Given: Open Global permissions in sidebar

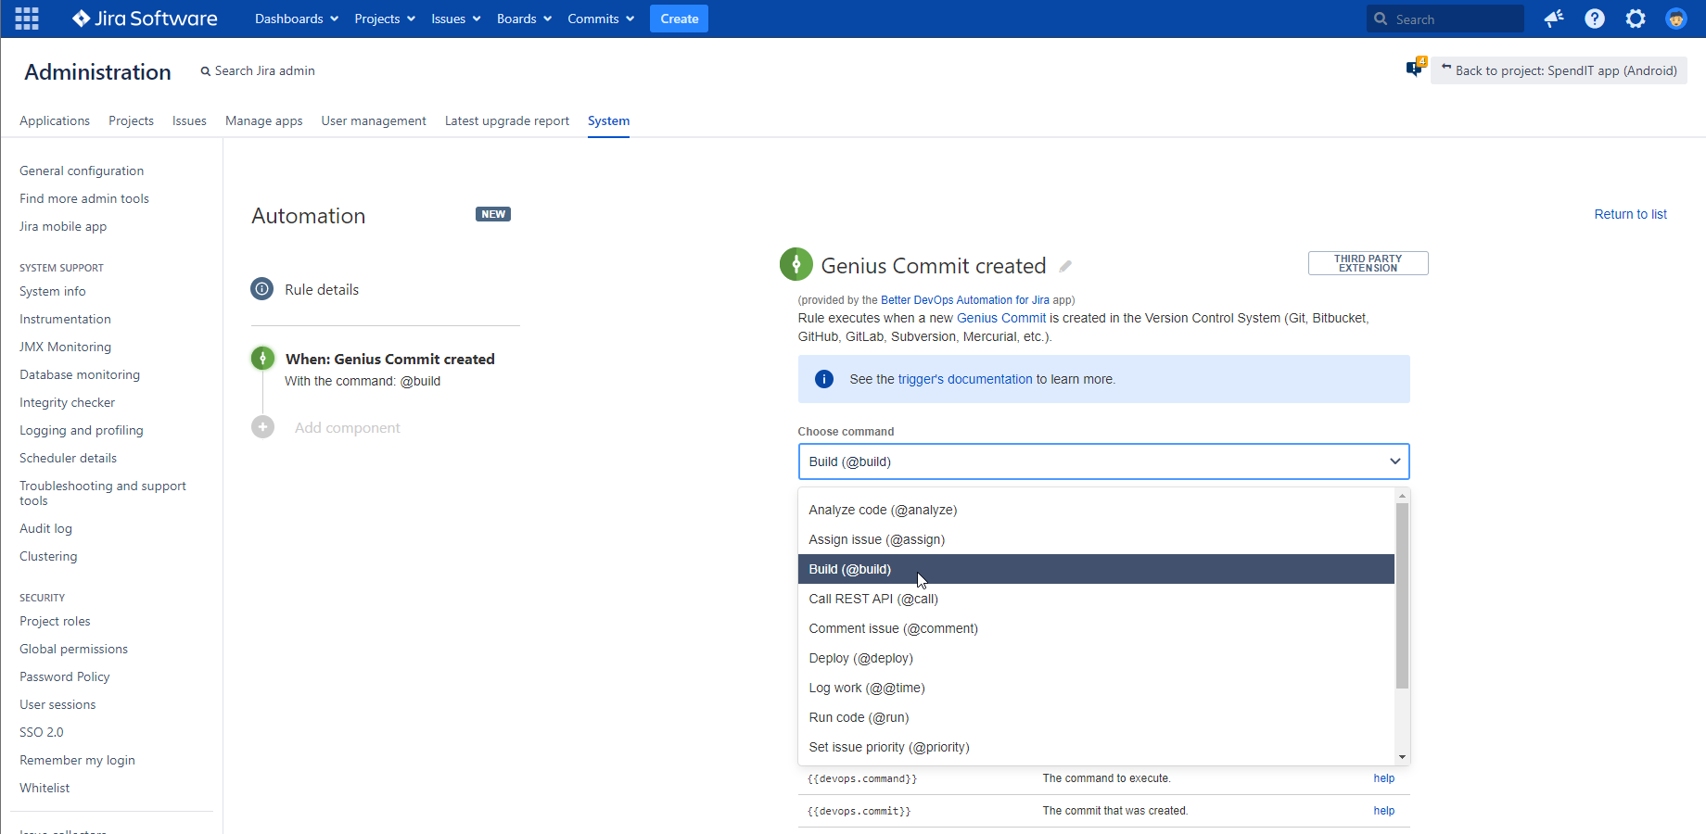Looking at the screenshot, I should pos(74,649).
